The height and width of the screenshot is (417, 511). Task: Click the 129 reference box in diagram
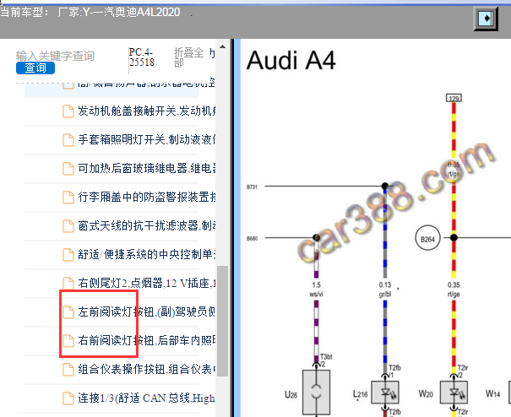point(454,98)
